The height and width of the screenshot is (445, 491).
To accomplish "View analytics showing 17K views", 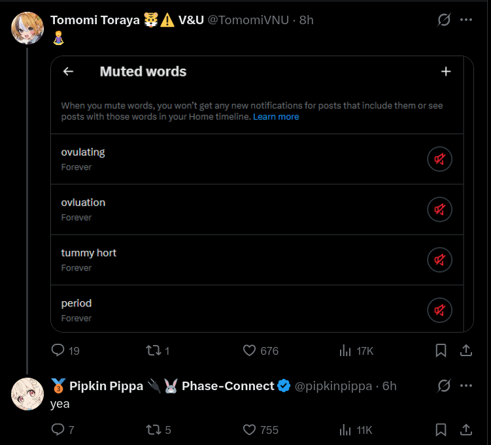I will (x=345, y=350).
